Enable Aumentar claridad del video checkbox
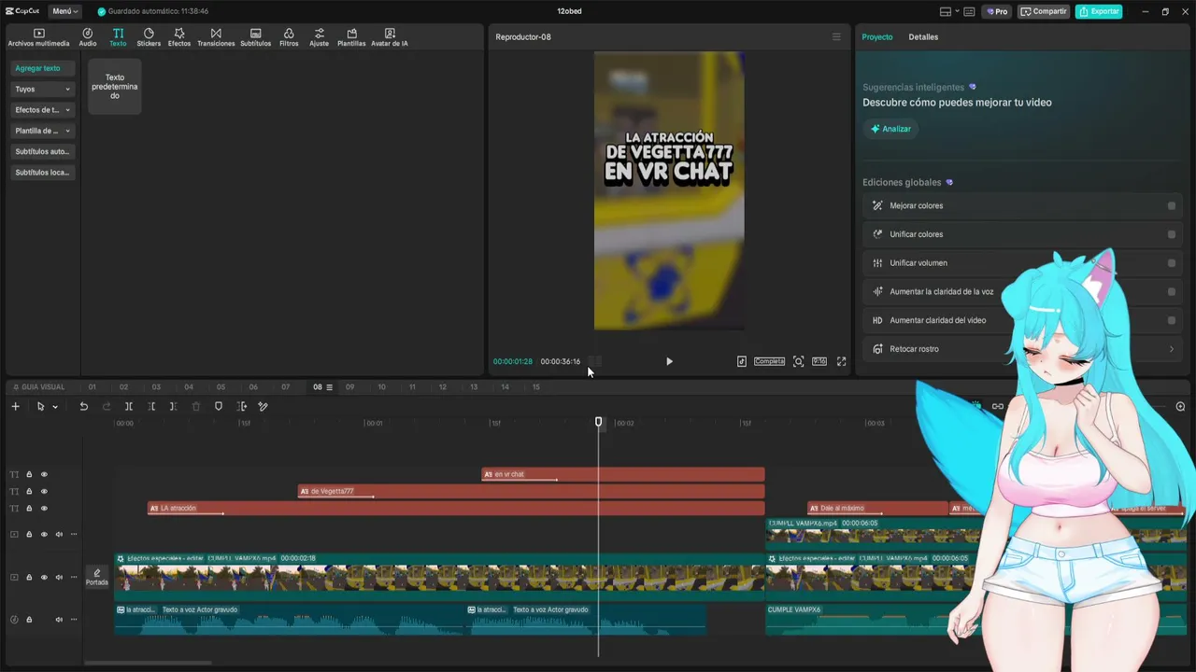1196x672 pixels. 1172,320
